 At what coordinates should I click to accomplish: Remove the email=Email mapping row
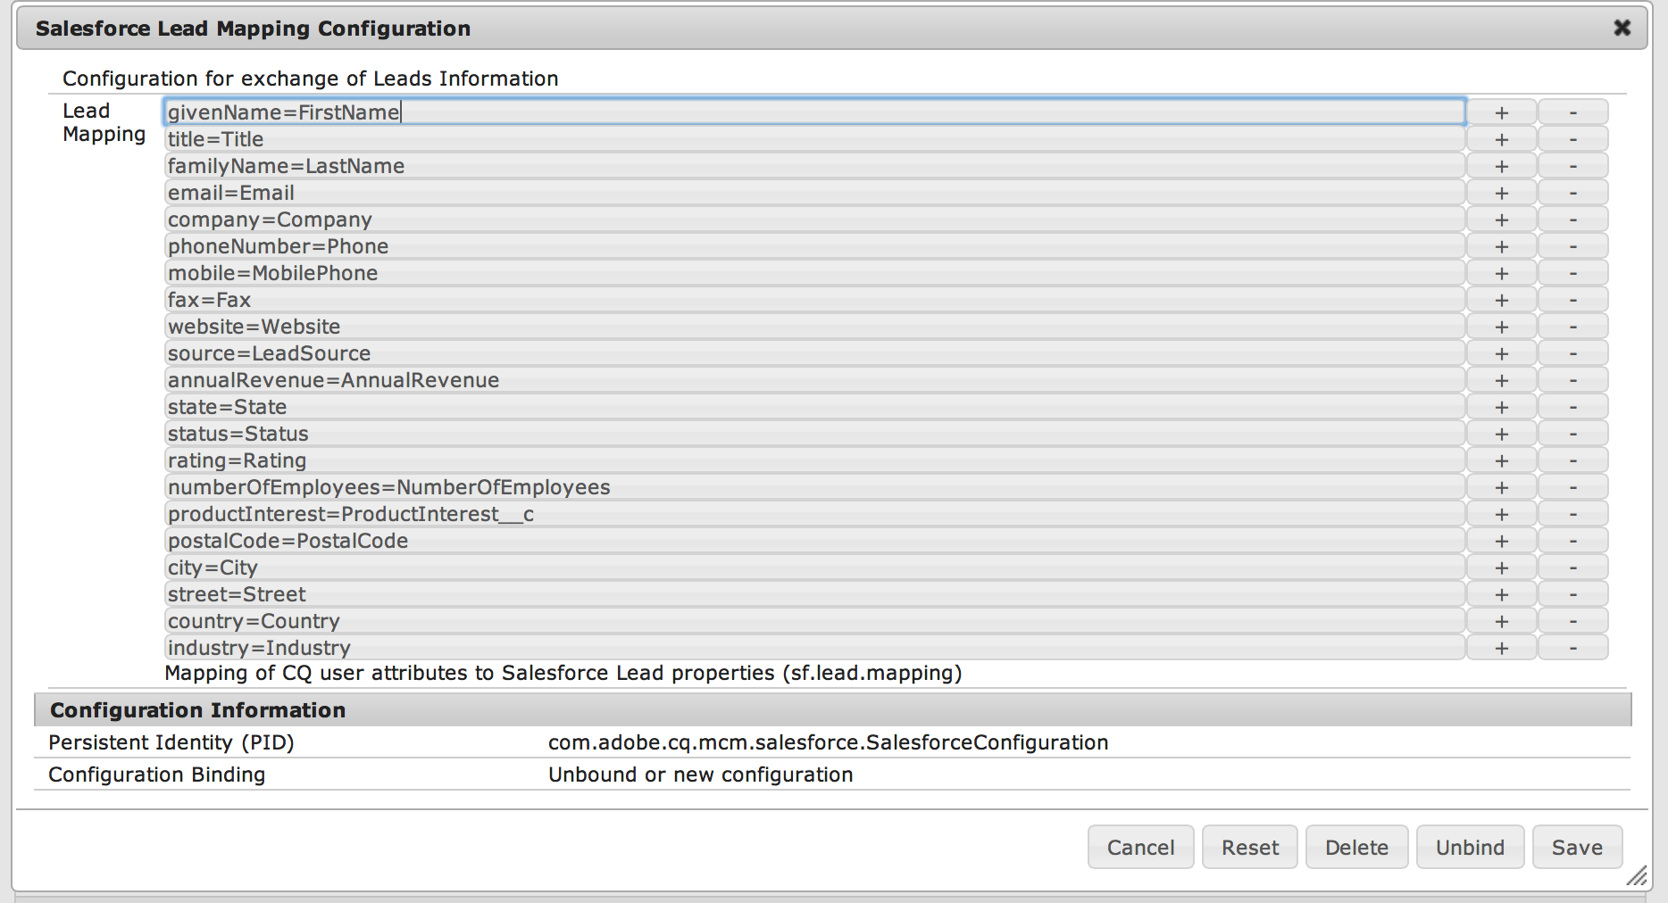point(1573,193)
